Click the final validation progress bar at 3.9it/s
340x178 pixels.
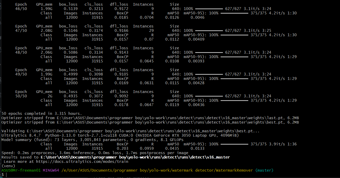pyautogui.click(x=234, y=144)
